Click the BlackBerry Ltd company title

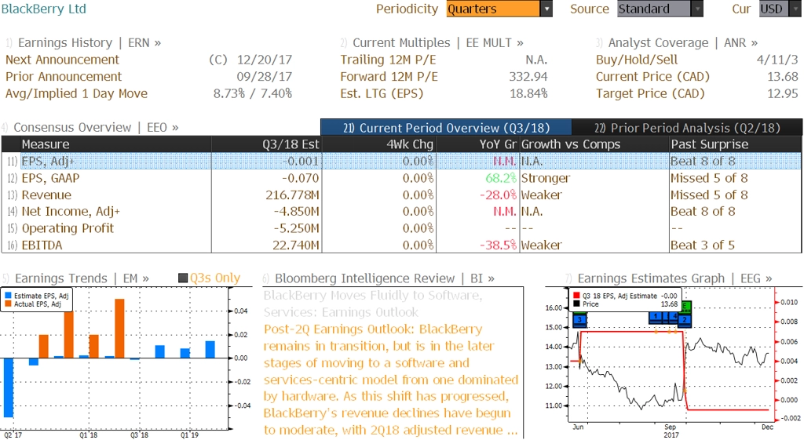[44, 9]
